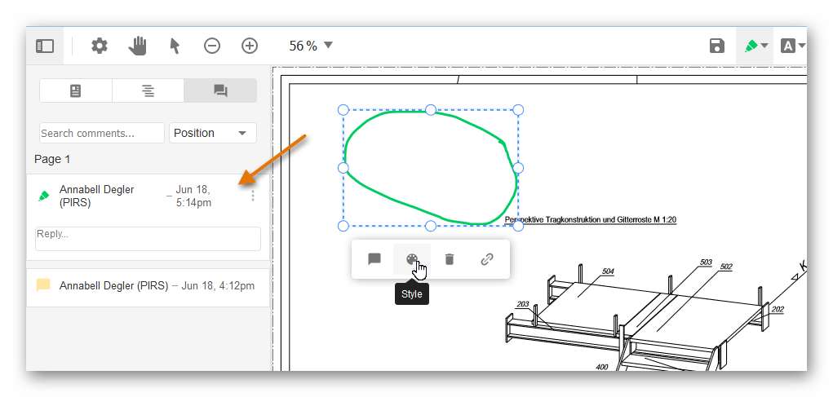
Task: Save the document with the disk icon
Action: [717, 46]
